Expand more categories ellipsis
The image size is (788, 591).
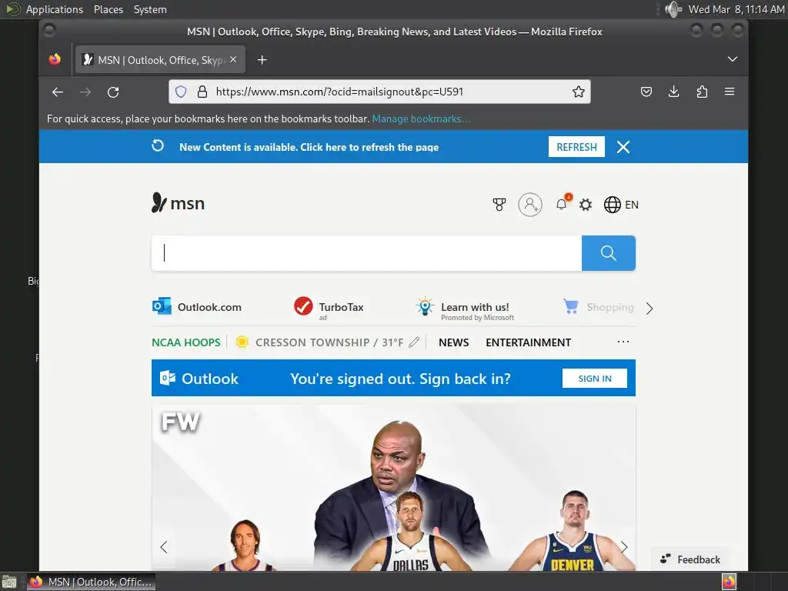(x=623, y=342)
